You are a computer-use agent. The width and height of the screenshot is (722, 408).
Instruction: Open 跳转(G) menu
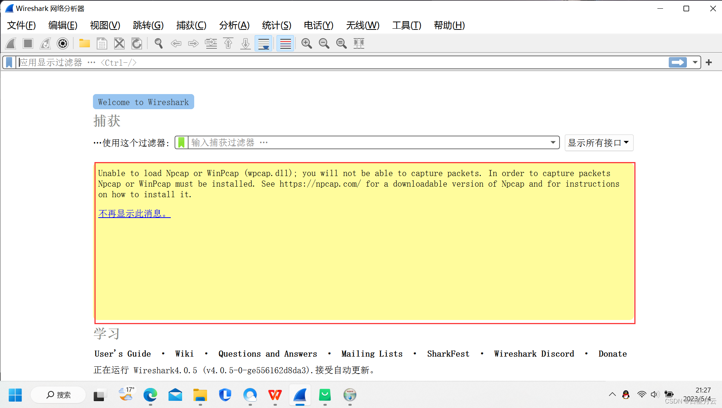[x=148, y=25]
